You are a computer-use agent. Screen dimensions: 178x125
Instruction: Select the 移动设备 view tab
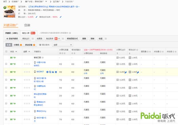click(x=30, y=45)
